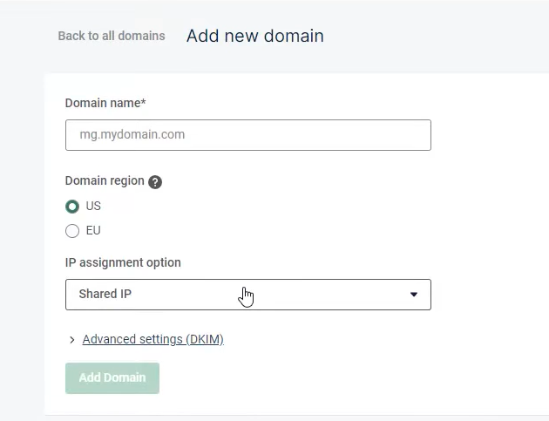Click the "Domain name*" field label
The height and width of the screenshot is (421, 549).
tap(103, 103)
